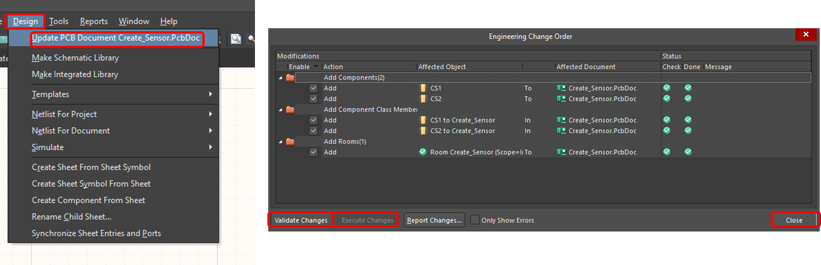This screenshot has width=821, height=265.
Task: Click the CS1 component icon
Action: tap(423, 88)
